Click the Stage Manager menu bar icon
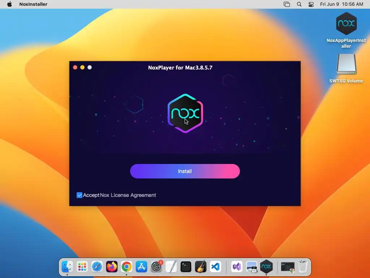This screenshot has width=370, height=278. coord(287,4)
